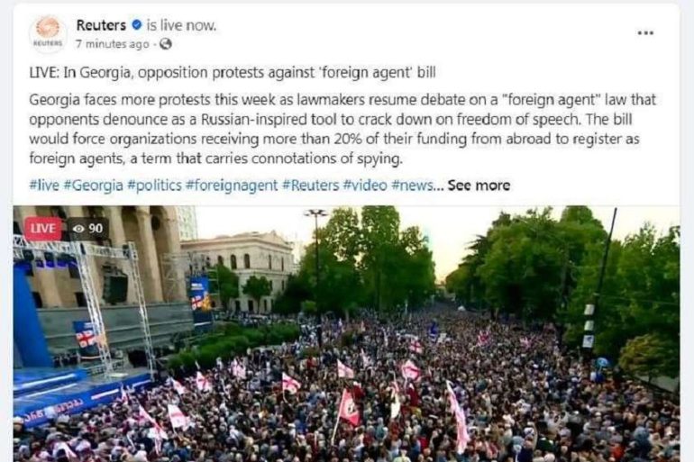This screenshot has width=694, height=462.
Task: Click the red LIVE badge on the video
Action: 42,229
